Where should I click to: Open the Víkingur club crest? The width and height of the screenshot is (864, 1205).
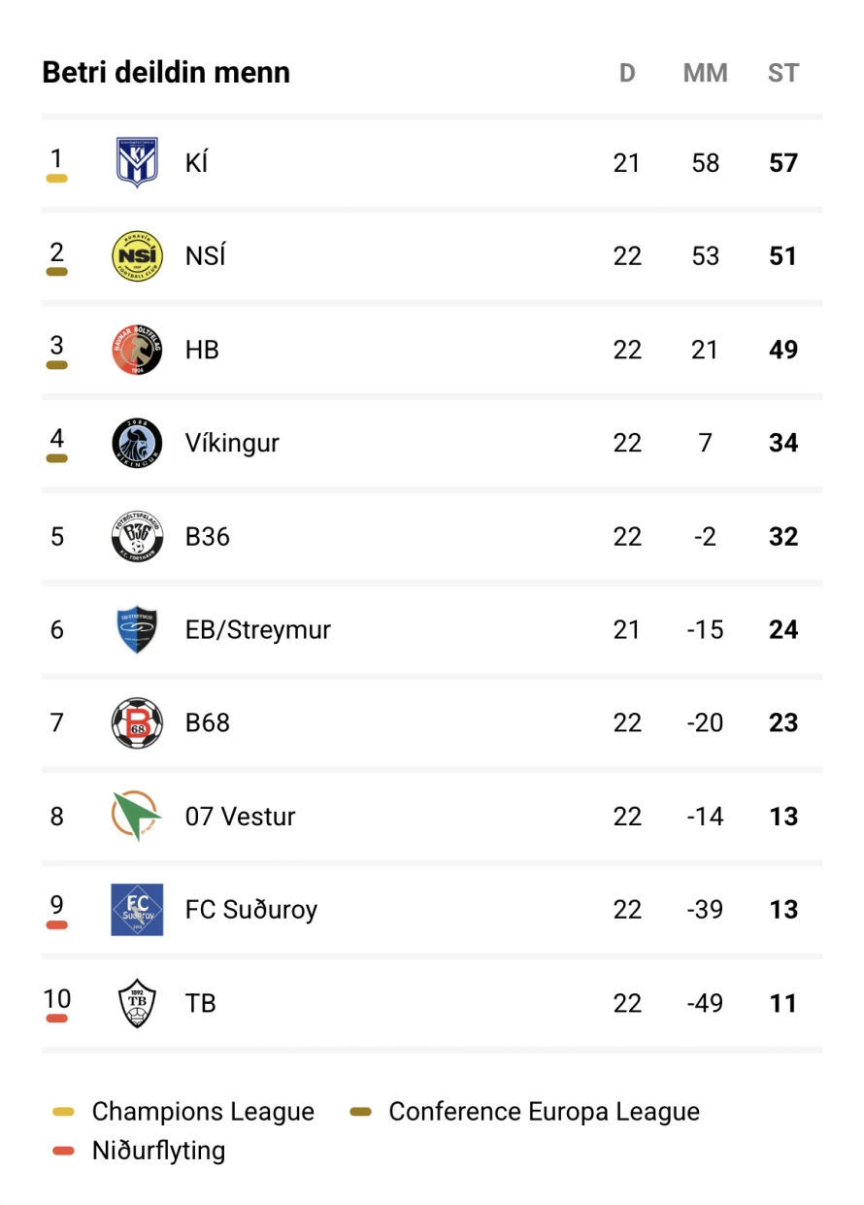point(137,443)
